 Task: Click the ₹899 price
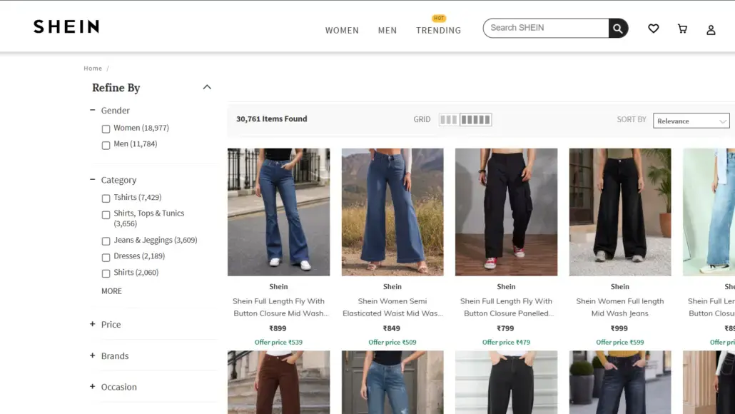[x=278, y=328]
